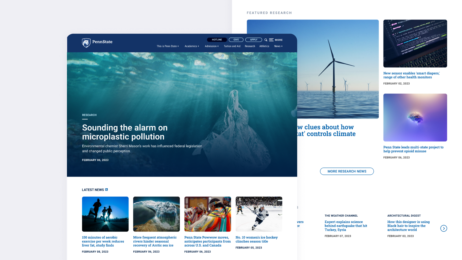The height and width of the screenshot is (260, 462).
Task: Click the HOTLINE button
Action: (x=217, y=40)
